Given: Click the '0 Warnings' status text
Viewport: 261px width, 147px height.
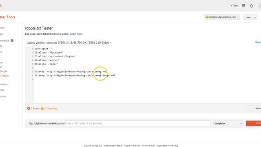Looking at the screenshot, I should [51, 109].
